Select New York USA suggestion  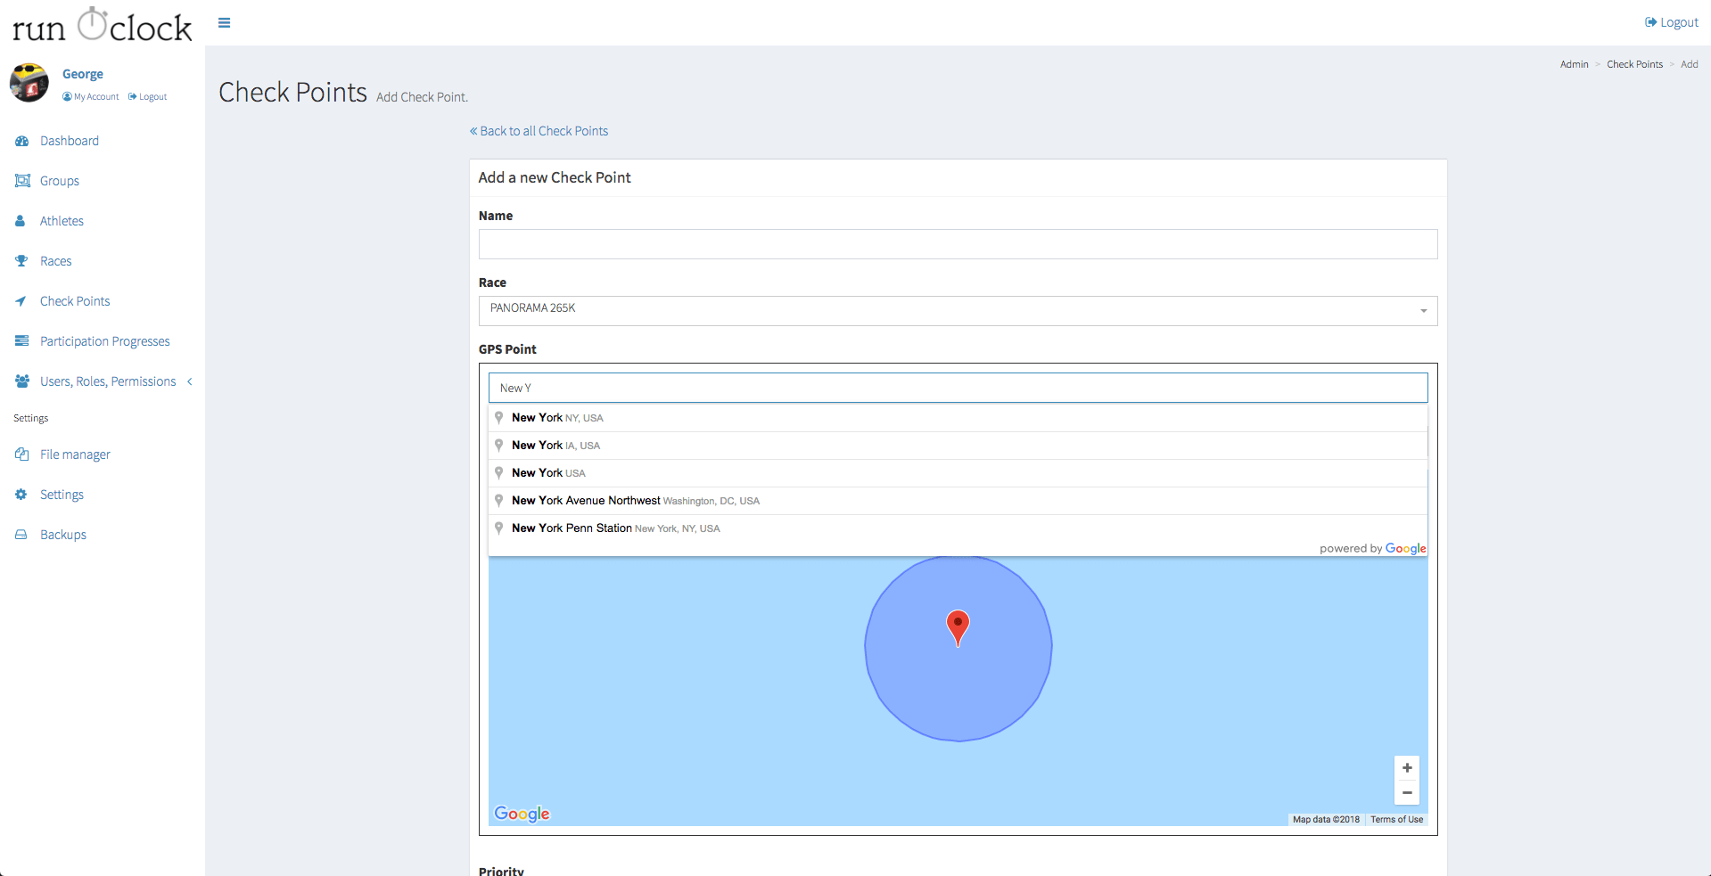958,473
